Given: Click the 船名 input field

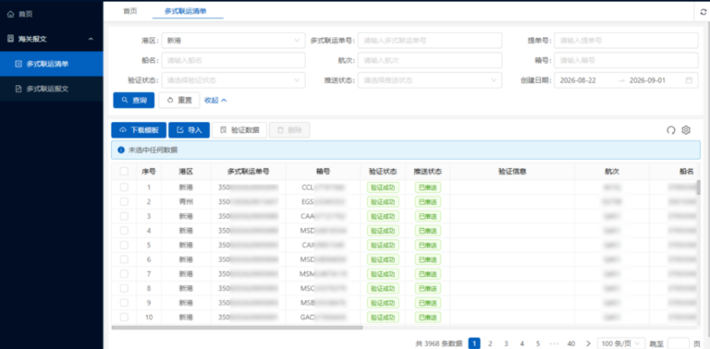Looking at the screenshot, I should (x=233, y=61).
